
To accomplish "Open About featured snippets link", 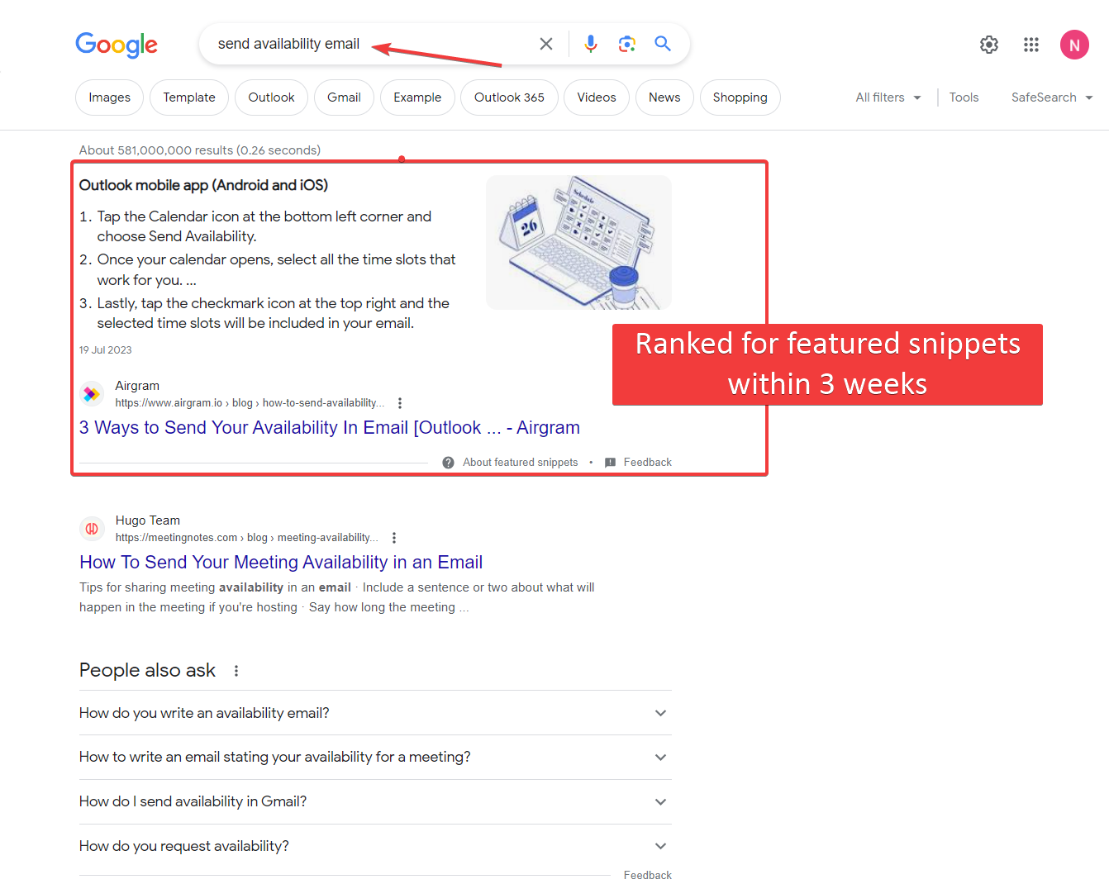I will coord(521,463).
